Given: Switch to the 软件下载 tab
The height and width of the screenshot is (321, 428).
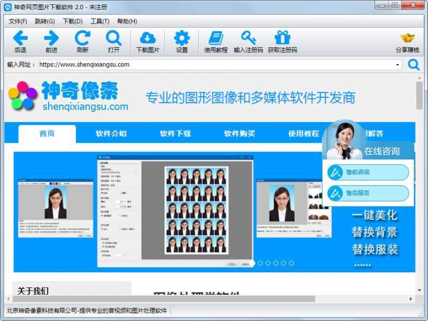Looking at the screenshot, I should [177, 134].
